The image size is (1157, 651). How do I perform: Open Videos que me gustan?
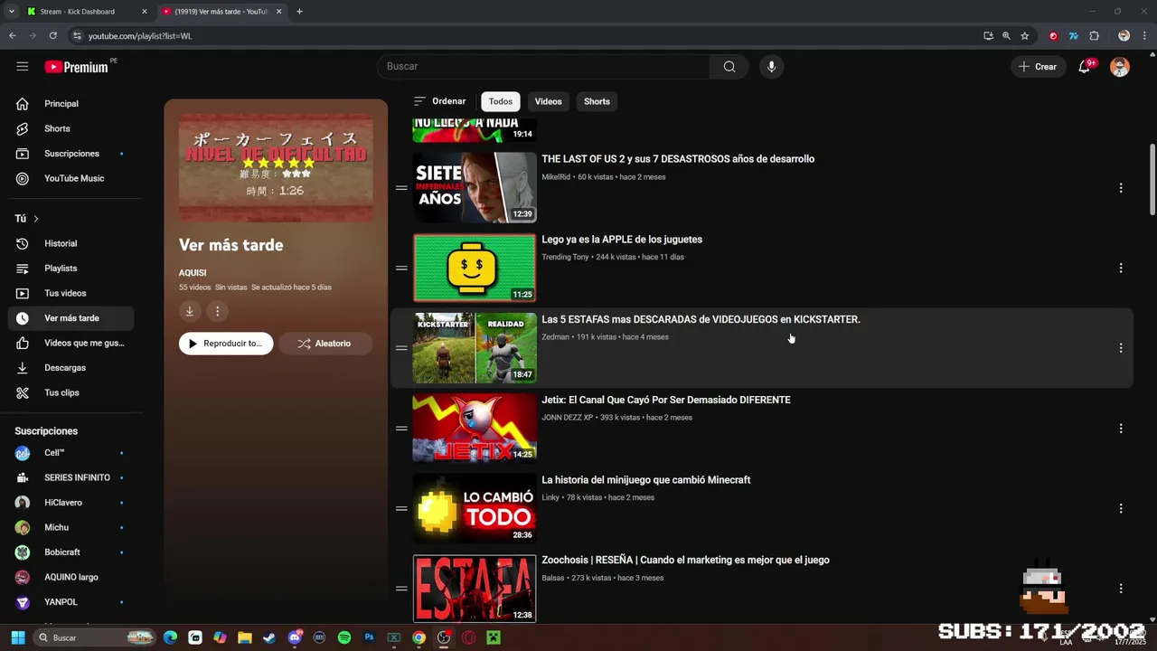pyautogui.click(x=71, y=343)
